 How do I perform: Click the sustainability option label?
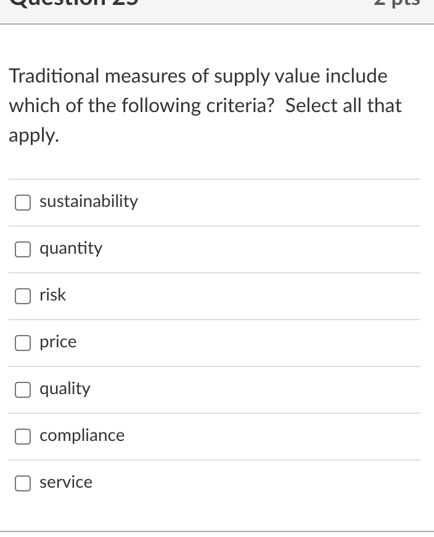coord(88,201)
